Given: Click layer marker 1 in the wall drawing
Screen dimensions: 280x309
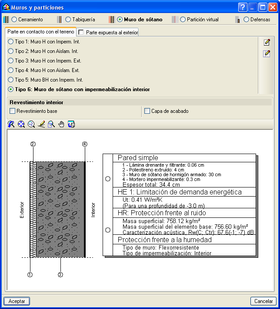Looking at the screenshot, I should tap(30, 275).
